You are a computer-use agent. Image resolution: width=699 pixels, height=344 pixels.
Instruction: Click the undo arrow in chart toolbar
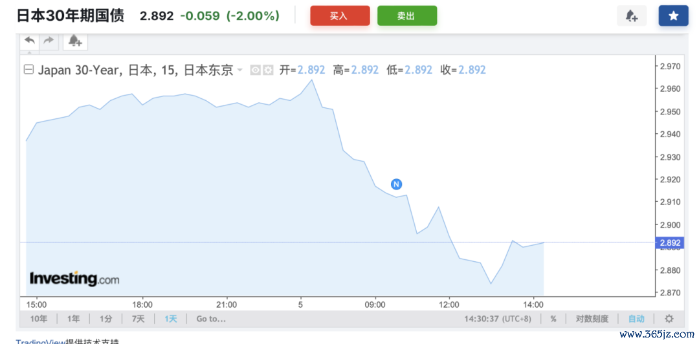[x=30, y=41]
